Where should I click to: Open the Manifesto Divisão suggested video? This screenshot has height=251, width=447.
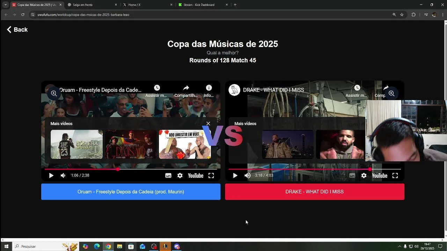pyautogui.click(x=131, y=144)
